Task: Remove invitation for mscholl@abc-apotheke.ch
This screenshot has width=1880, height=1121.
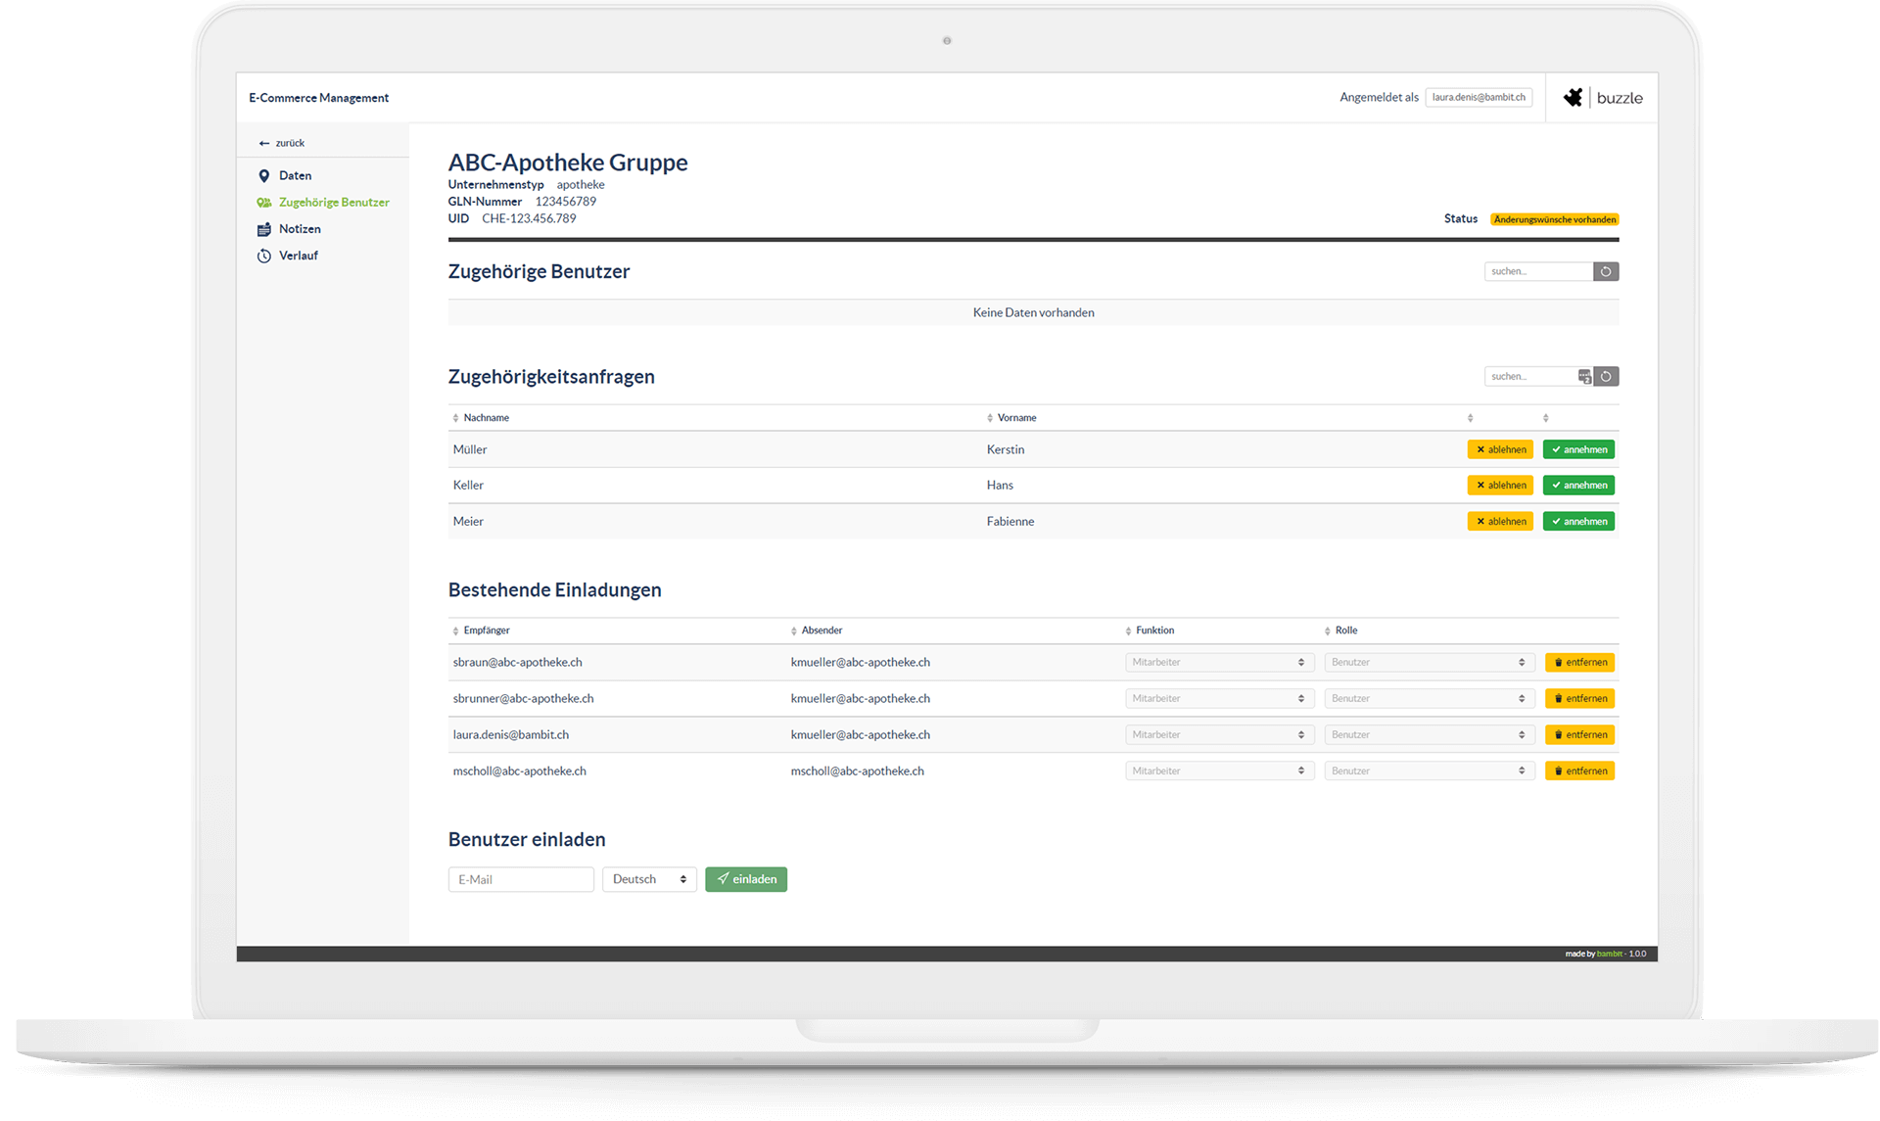Action: 1579,771
